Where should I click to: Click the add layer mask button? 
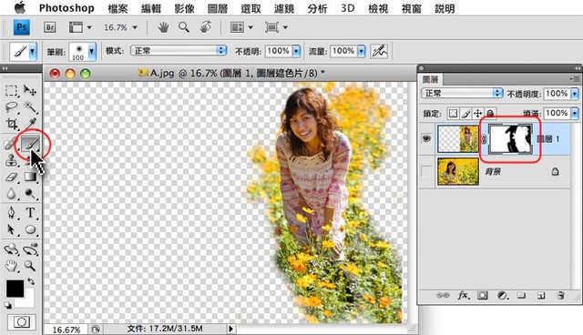pos(483,296)
